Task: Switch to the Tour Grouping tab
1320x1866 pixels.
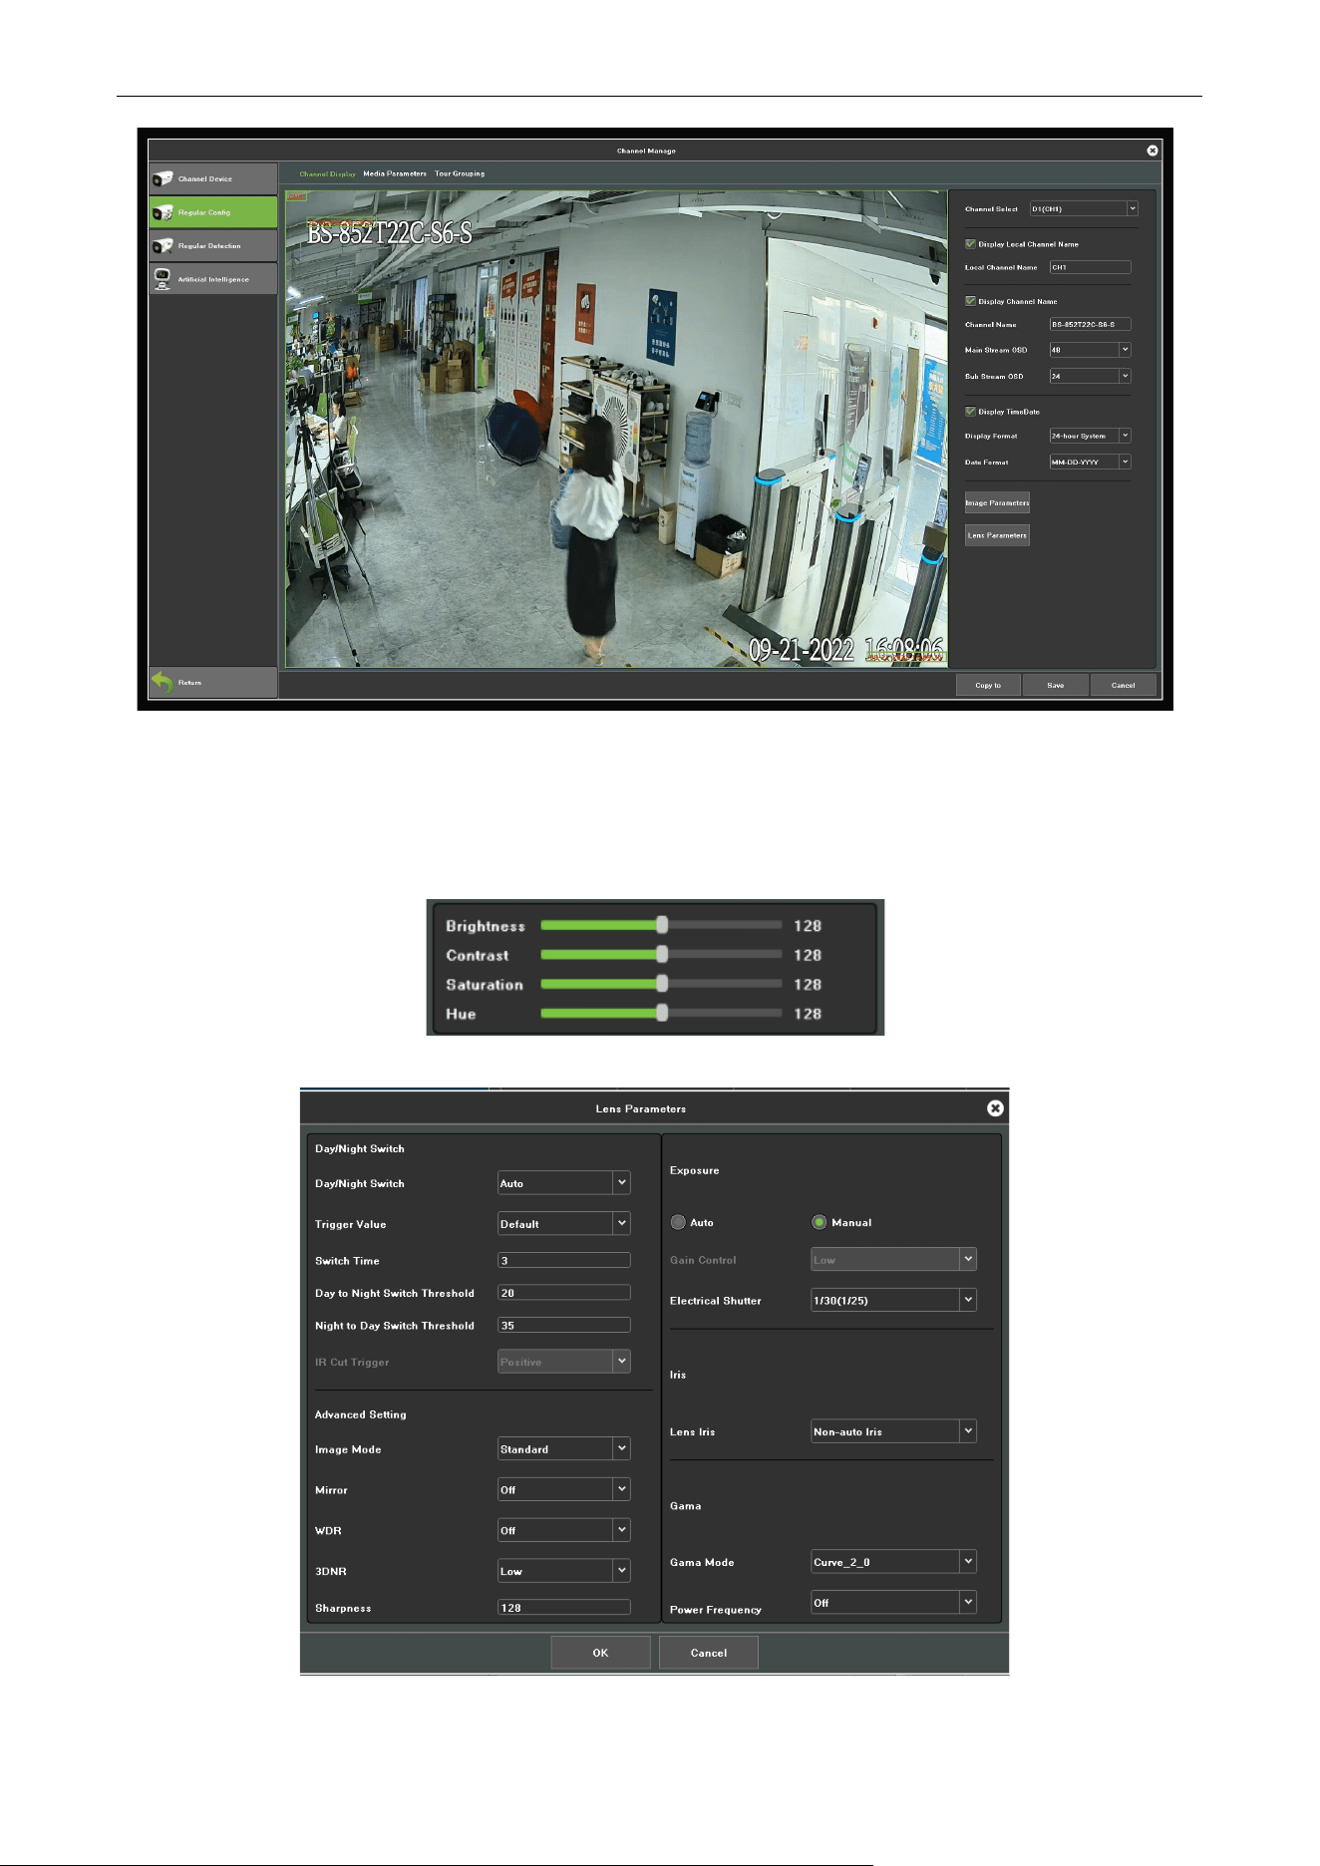Action: (x=460, y=173)
